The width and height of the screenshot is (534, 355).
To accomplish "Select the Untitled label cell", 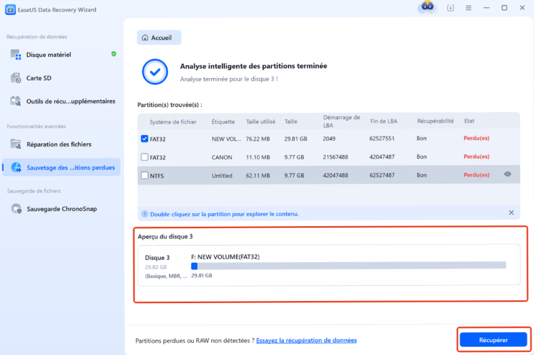I will pos(222,175).
